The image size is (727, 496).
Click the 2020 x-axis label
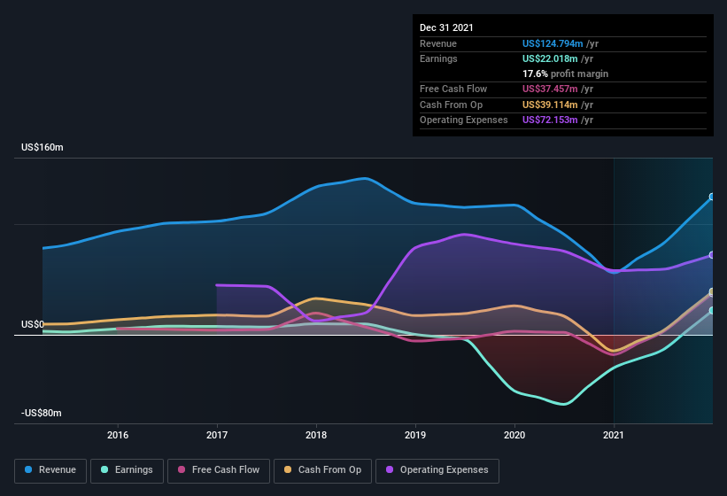coord(514,435)
